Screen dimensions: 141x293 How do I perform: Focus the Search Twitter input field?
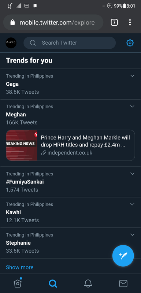pyautogui.click(x=70, y=43)
